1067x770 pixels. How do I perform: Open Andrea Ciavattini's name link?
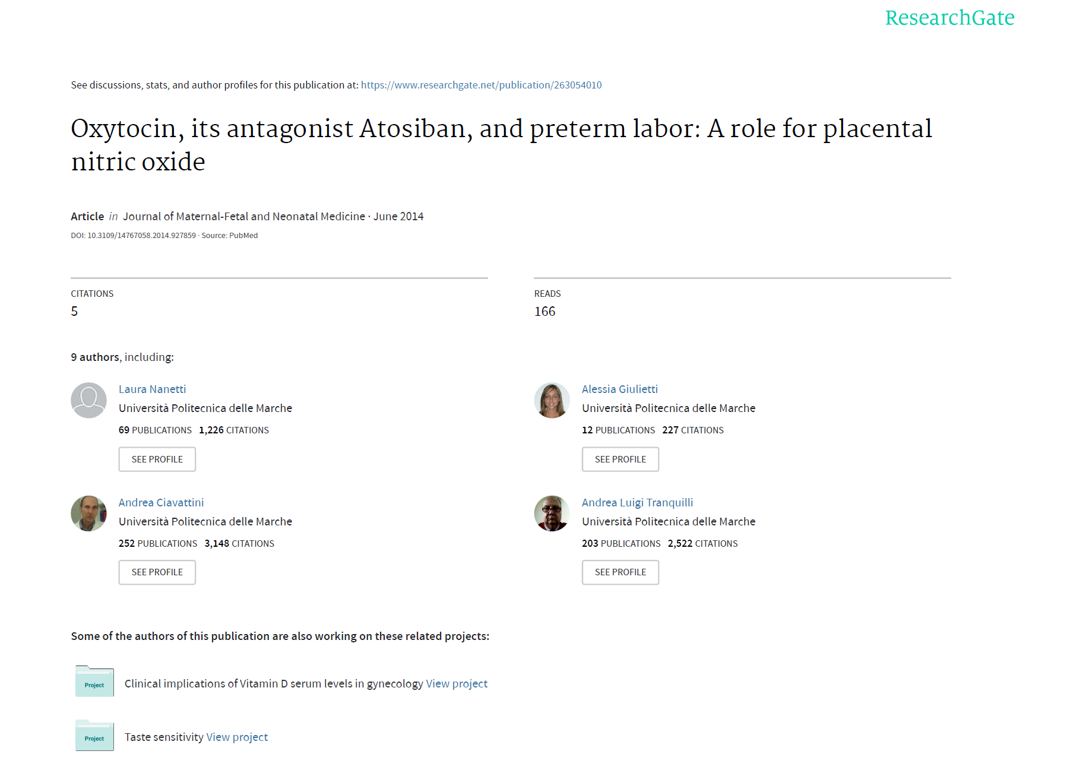pos(161,502)
